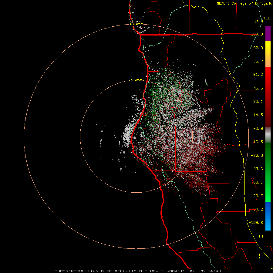273x273 pixels.
Task: Click the TH label on the legend
Action: click(x=261, y=236)
